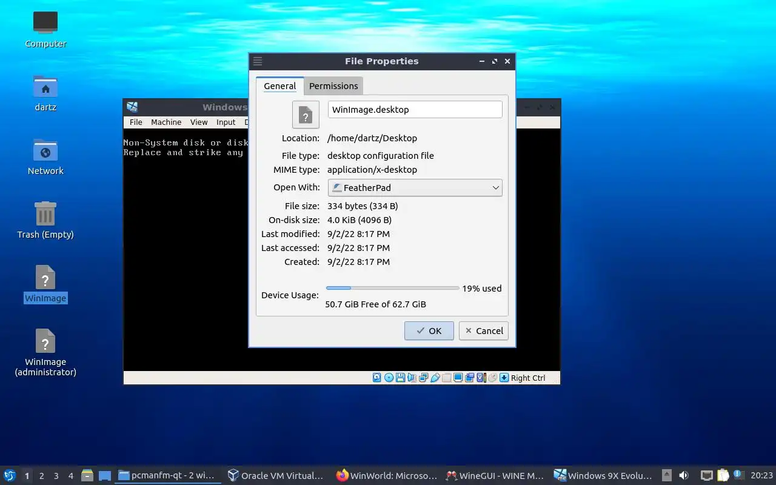Open the dartz home folder icon
Image resolution: width=776 pixels, height=485 pixels.
coord(45,87)
